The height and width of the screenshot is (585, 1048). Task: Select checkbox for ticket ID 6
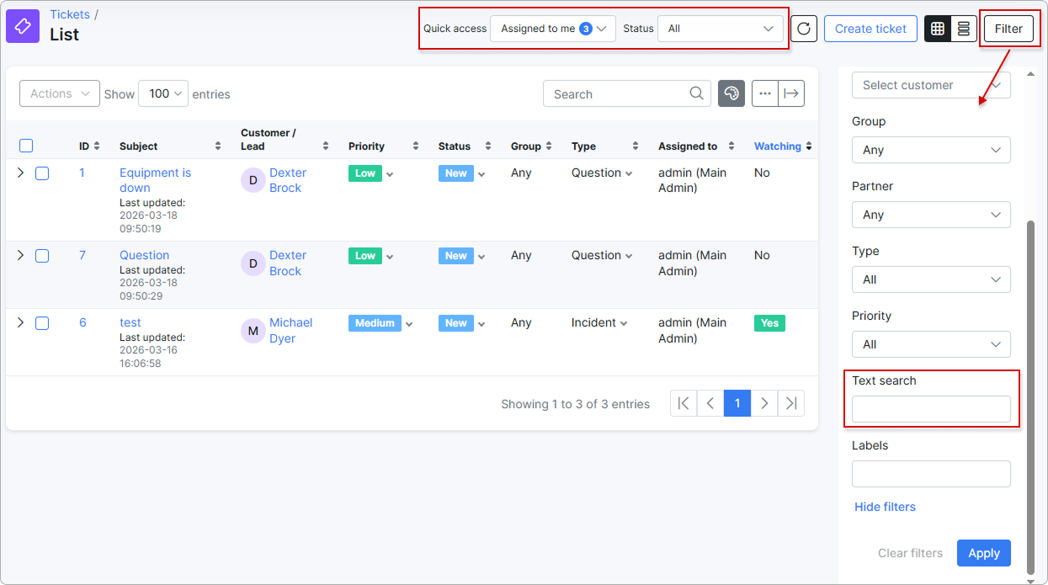click(x=42, y=323)
